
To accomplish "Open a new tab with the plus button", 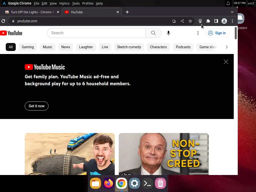I will pos(127,12).
